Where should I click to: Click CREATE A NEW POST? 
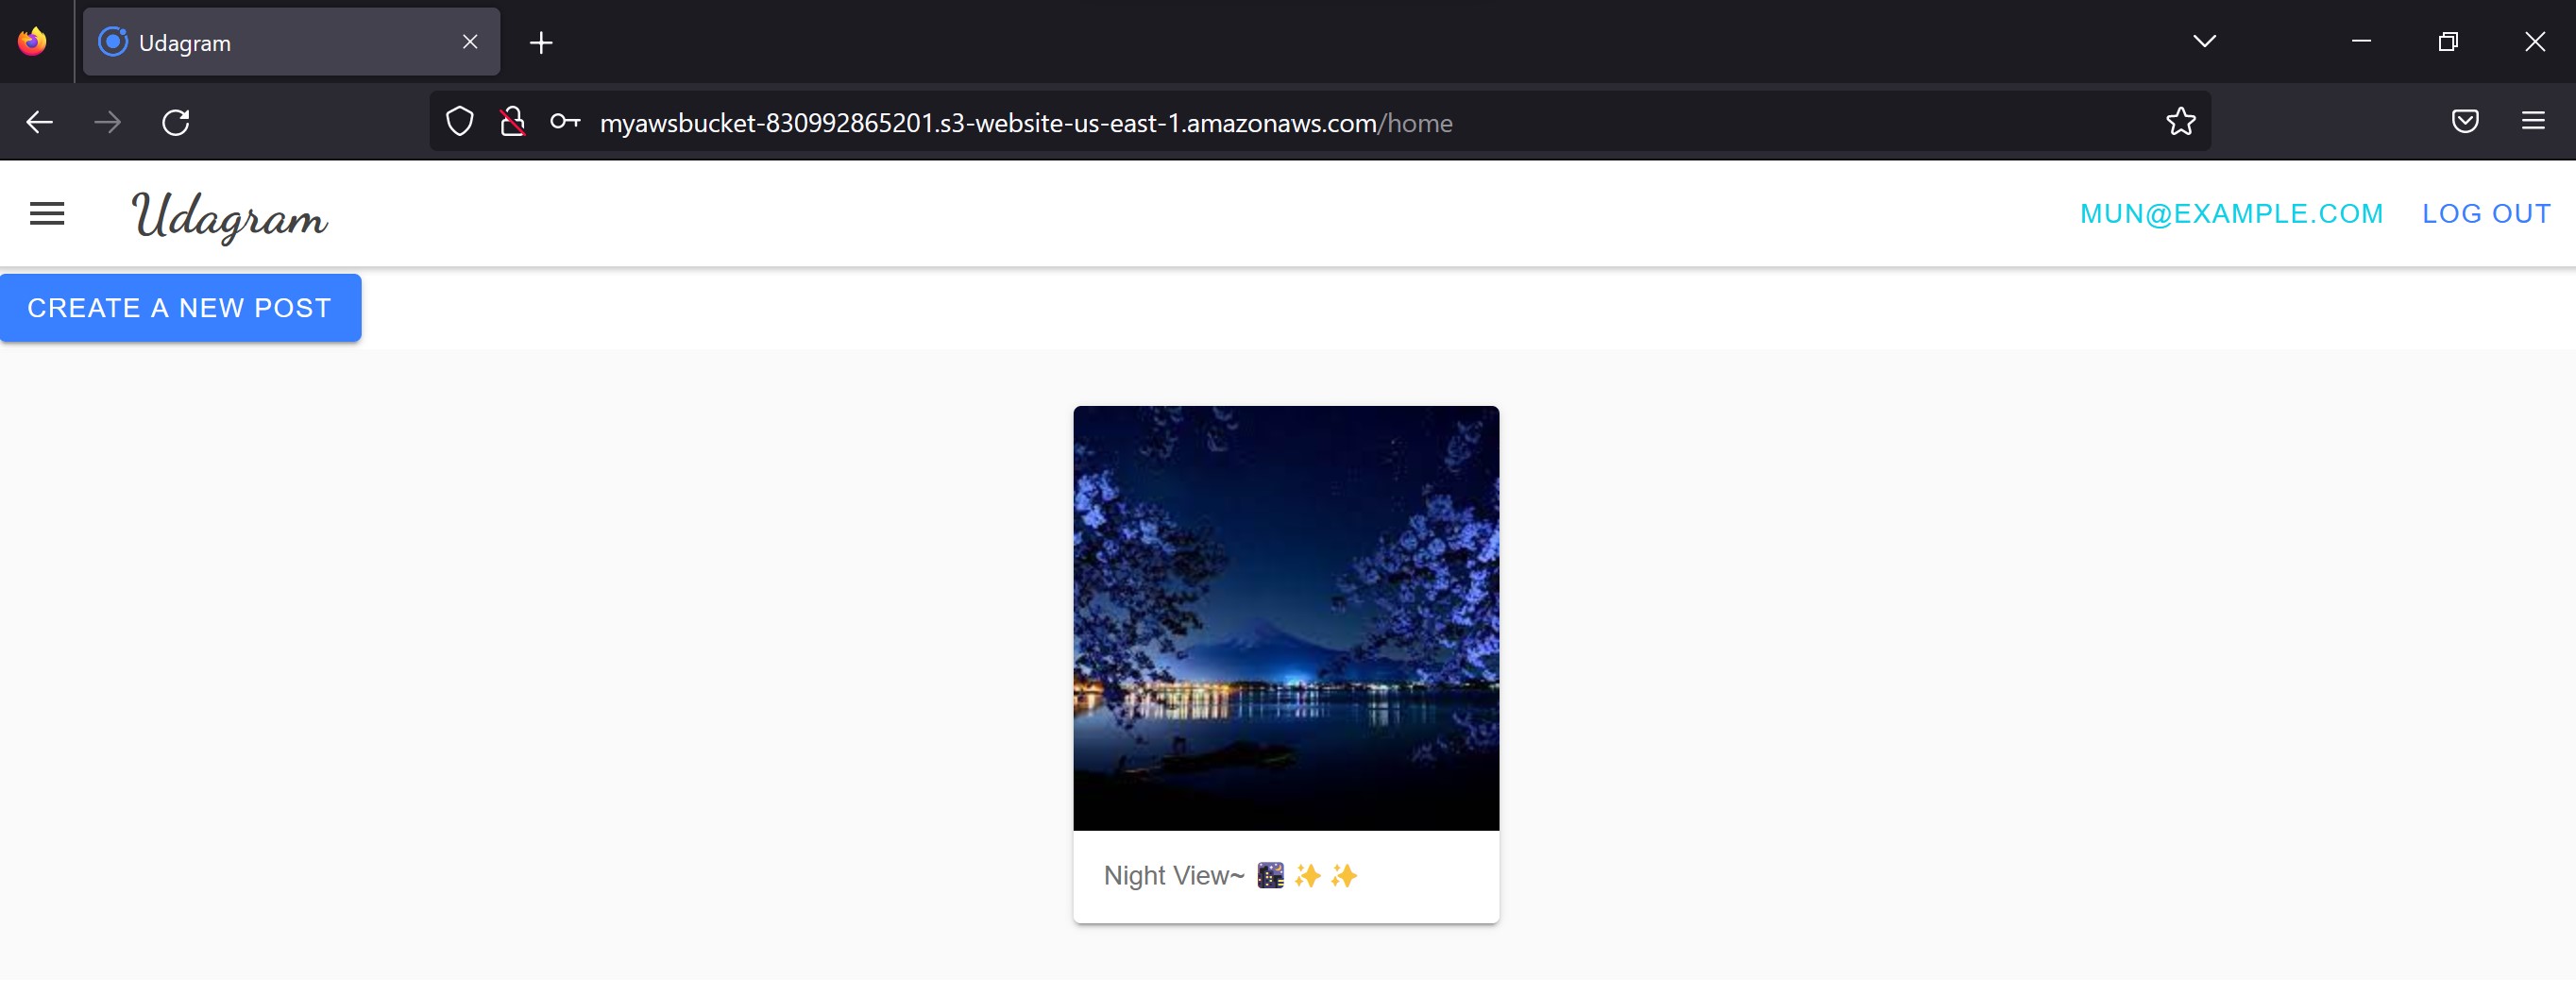180,307
